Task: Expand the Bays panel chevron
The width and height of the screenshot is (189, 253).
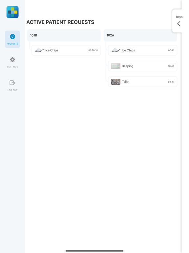Action: [179, 24]
